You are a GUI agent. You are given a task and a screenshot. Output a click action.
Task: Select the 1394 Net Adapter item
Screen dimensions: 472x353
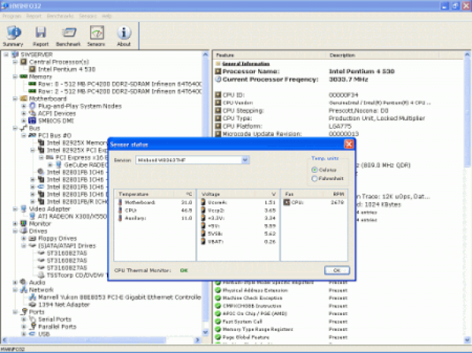64,304
